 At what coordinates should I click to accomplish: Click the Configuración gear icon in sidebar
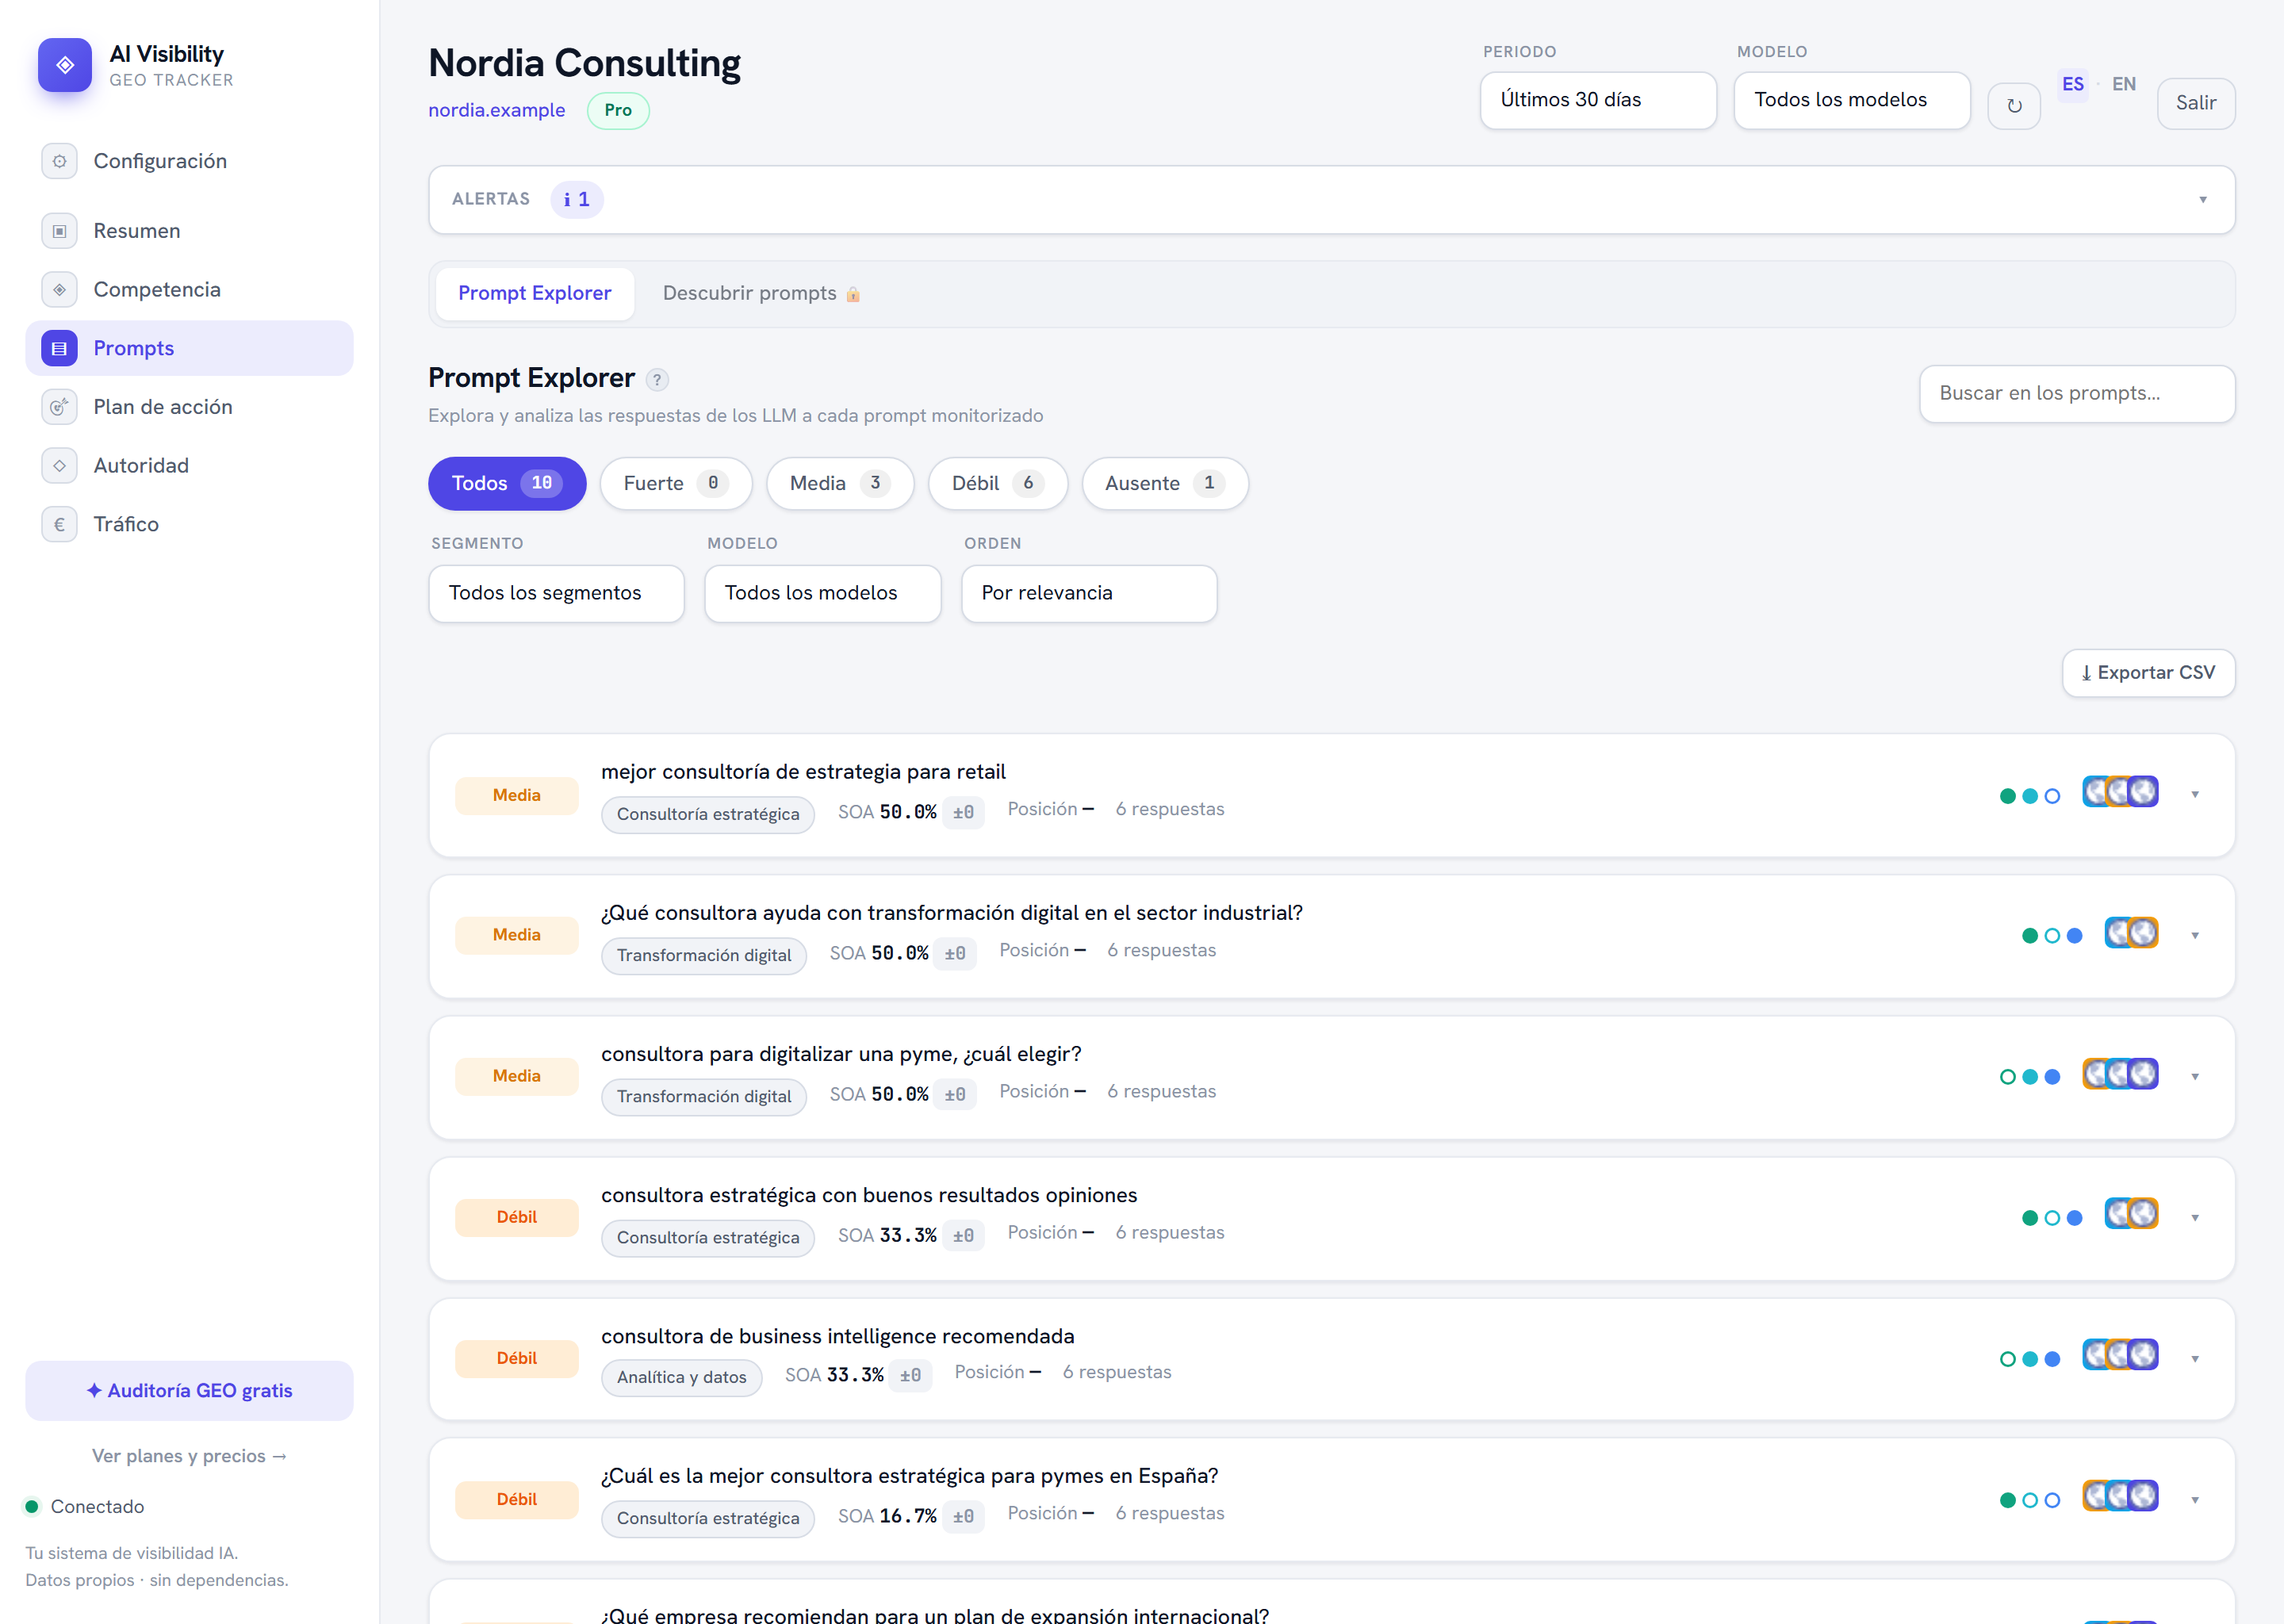pyautogui.click(x=59, y=161)
